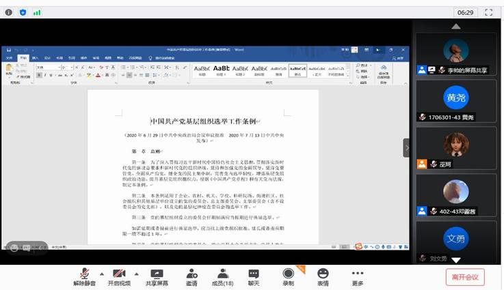Collapse the participant video sidebar
This screenshot has height=290, width=504.
(x=406, y=147)
